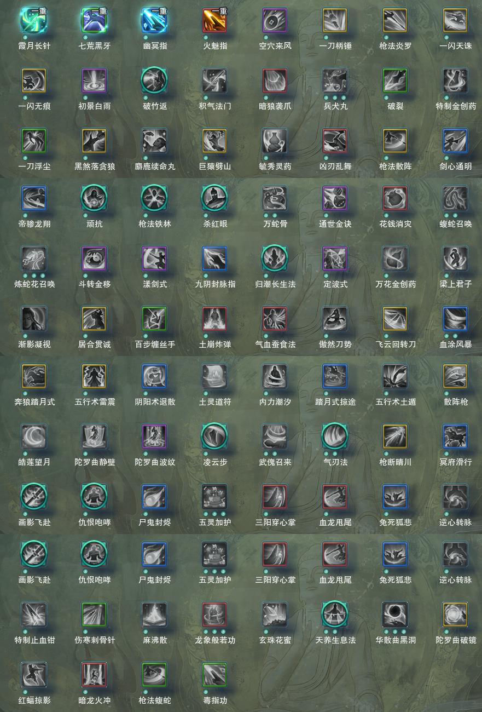This screenshot has height=712, width=482.
Task: Select the 皓莲望月 crescent icon
Action: (x=34, y=437)
